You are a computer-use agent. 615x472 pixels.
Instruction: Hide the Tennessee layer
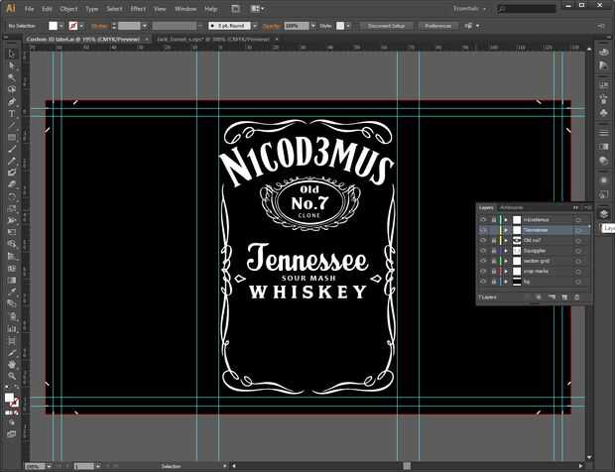tap(483, 230)
